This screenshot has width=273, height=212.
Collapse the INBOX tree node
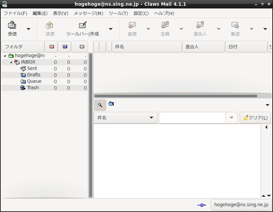[11, 62]
